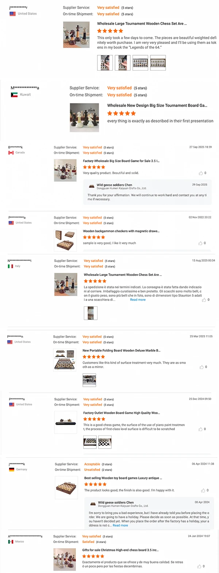Like the Canada review with thumbs-up
The height and width of the screenshot is (573, 219).
tap(200, 173)
